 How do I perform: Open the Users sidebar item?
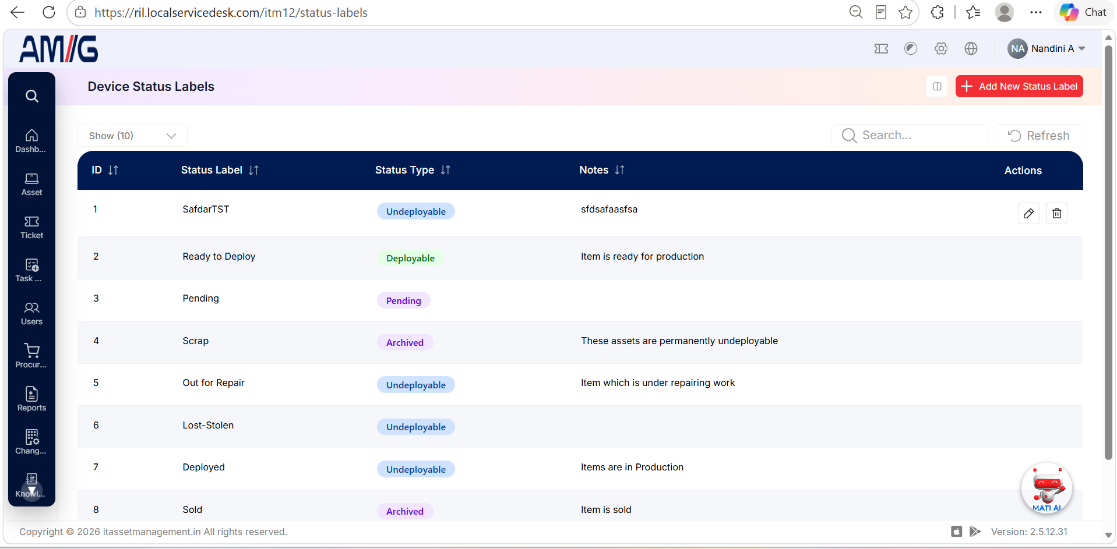point(31,313)
